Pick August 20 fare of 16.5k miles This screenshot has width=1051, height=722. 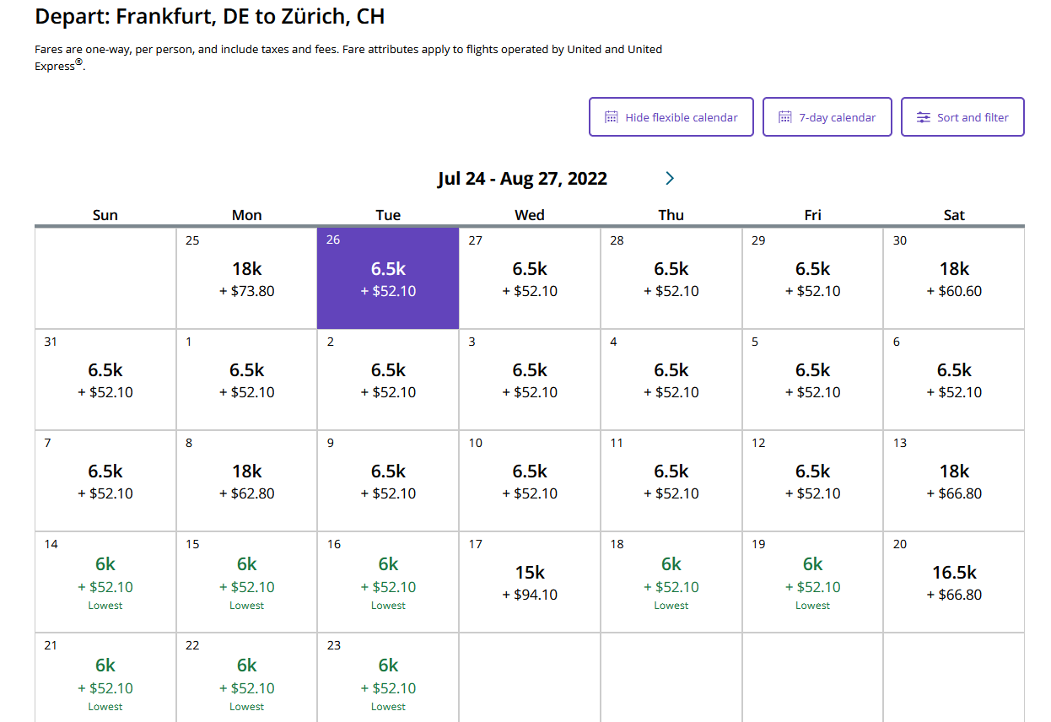tap(954, 582)
